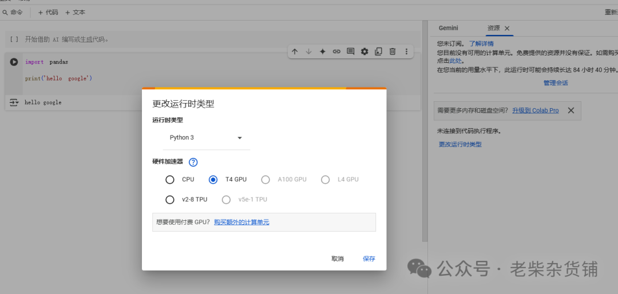Click the hello google output text
The image size is (618, 294).
[43, 102]
